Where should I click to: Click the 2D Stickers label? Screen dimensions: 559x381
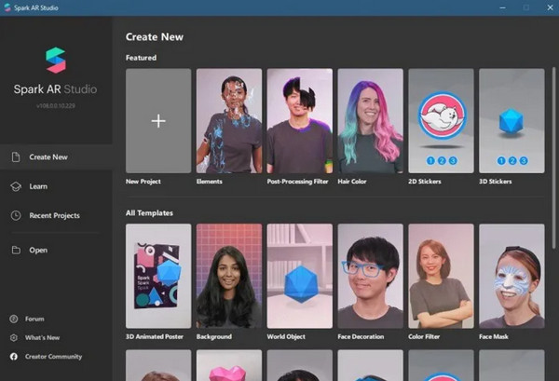pos(425,182)
